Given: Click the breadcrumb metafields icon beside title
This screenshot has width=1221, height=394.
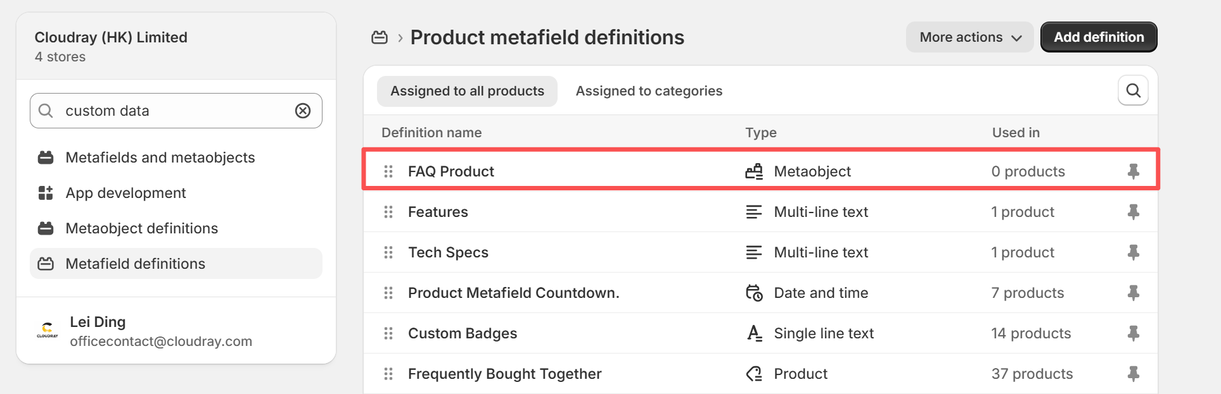Looking at the screenshot, I should 380,37.
